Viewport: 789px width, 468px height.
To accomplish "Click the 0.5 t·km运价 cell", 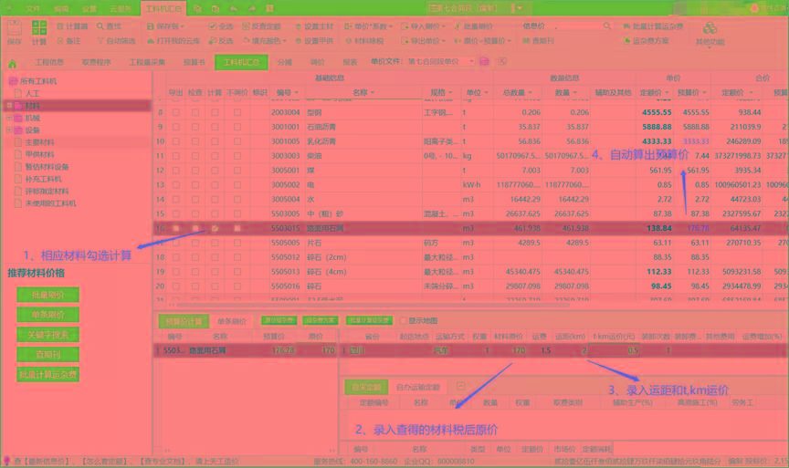I will tap(614, 350).
